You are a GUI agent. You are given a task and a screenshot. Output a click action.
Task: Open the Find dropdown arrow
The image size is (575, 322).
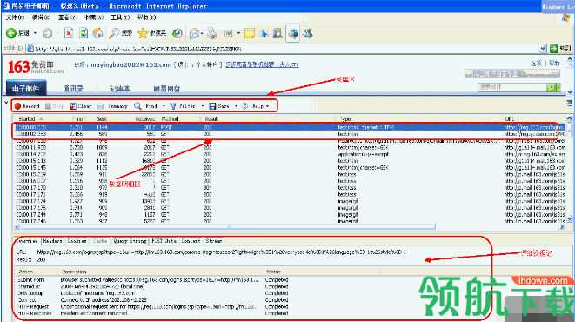[x=164, y=106]
